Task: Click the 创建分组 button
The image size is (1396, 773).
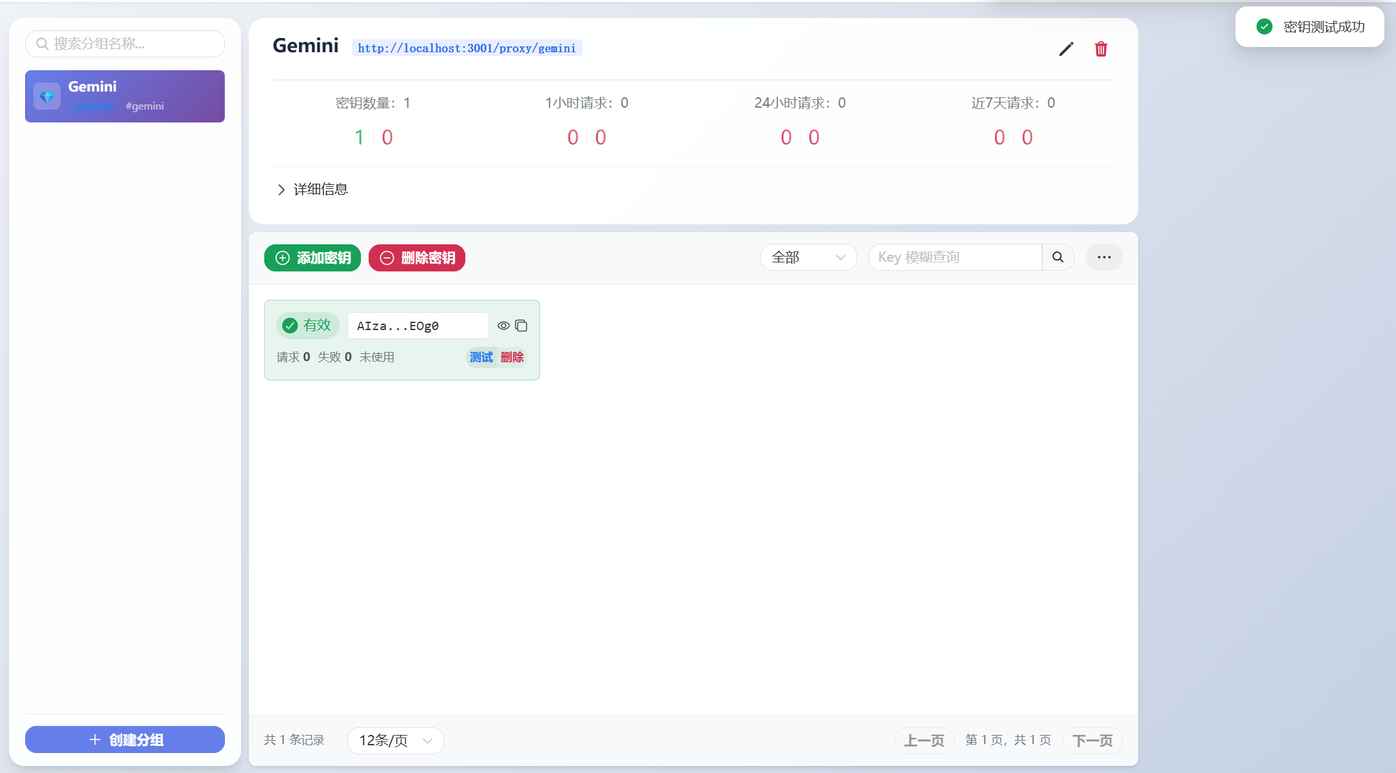Action: coord(124,739)
